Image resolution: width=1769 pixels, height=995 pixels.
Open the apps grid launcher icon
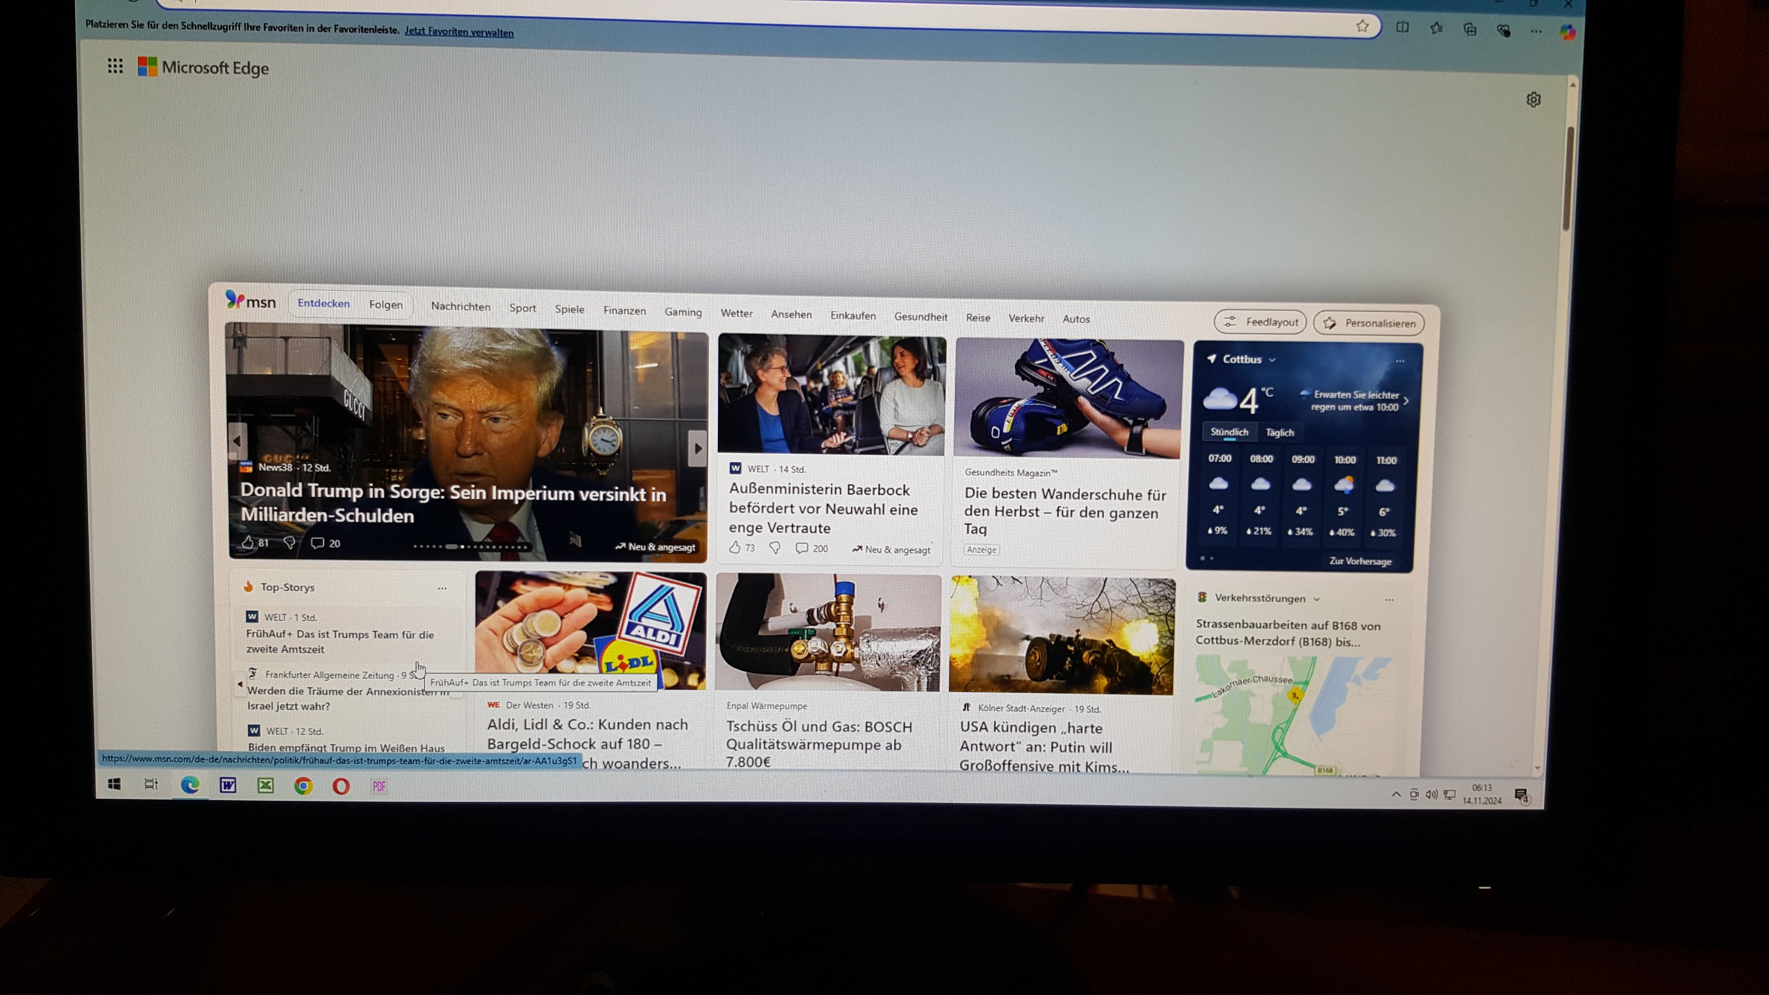115,66
